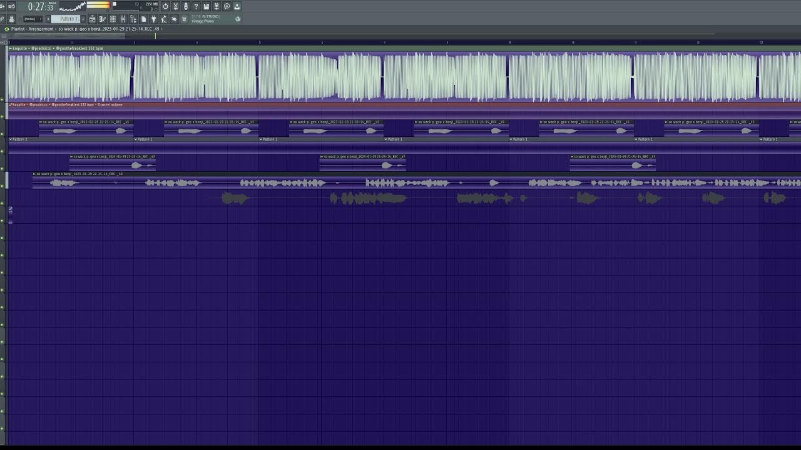This screenshot has width=801, height=450.
Task: Select the first REC_47 audio clip title
Action: coord(113,157)
